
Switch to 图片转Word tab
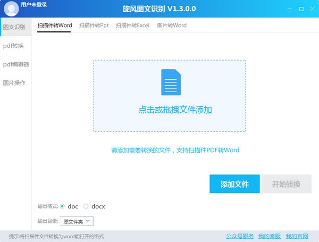pyautogui.click(x=172, y=25)
